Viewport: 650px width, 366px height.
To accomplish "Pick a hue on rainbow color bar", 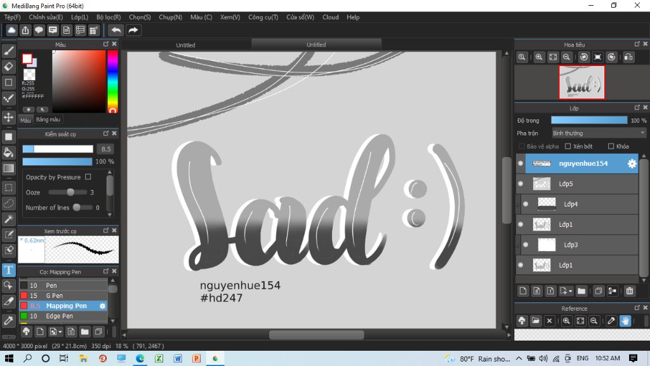I will [x=113, y=81].
